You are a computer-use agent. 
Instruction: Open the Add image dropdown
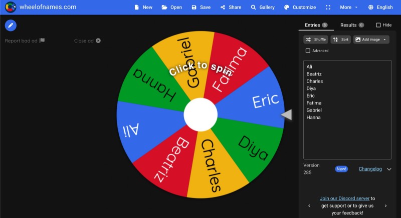[x=371, y=39]
